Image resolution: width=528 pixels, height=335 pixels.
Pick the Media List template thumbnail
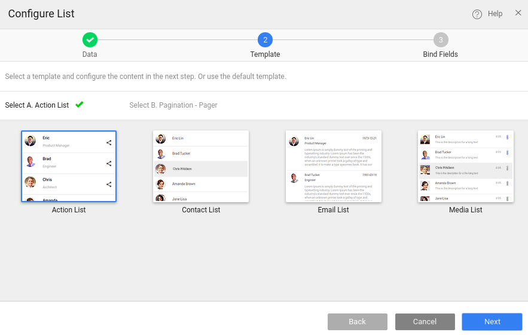[466, 166]
